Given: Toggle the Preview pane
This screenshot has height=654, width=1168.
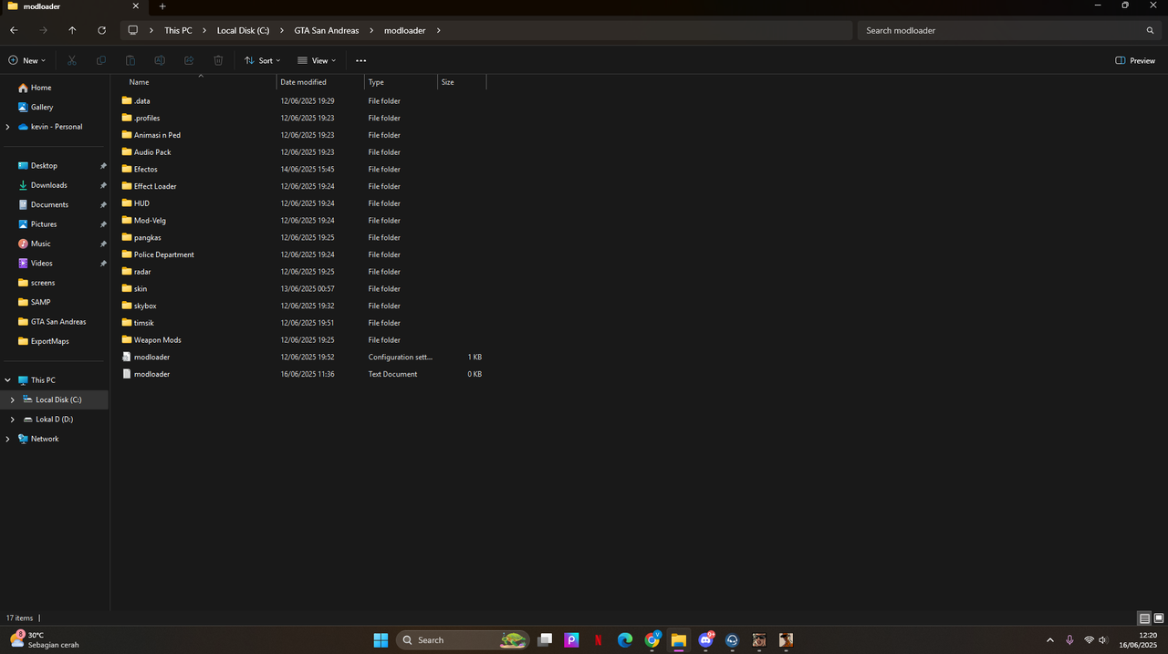Looking at the screenshot, I should 1135,60.
